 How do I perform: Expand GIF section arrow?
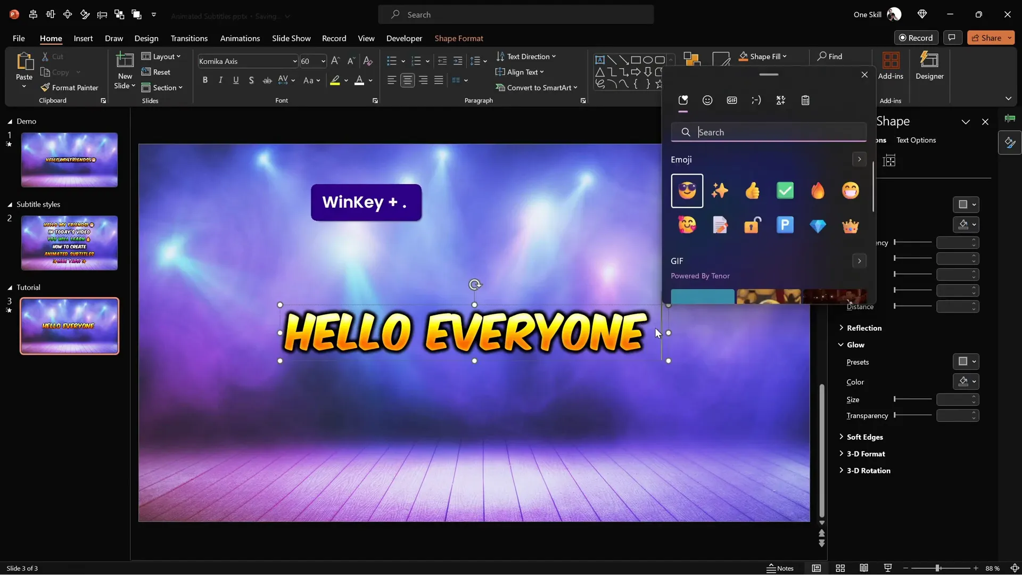coord(859,261)
